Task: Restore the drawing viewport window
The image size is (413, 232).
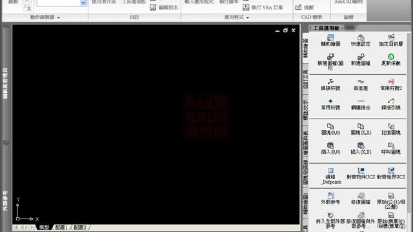Action: click(x=285, y=30)
